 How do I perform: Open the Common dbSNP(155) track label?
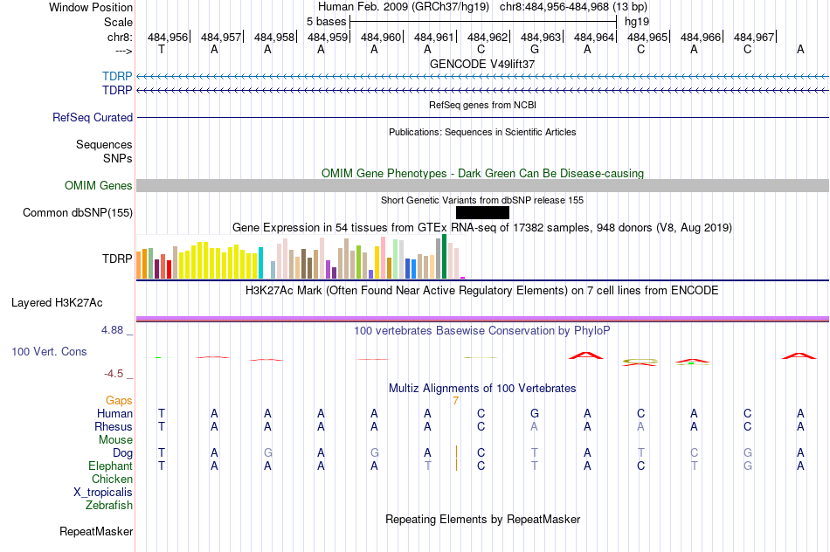[77, 213]
